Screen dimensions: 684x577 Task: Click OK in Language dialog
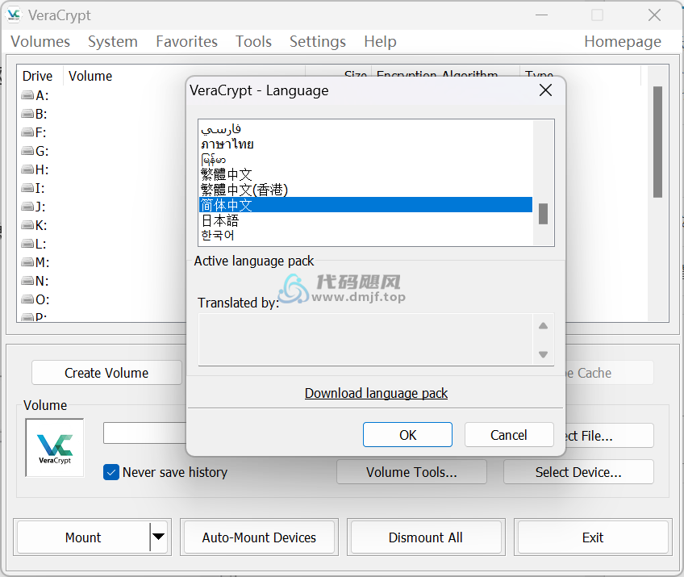(x=407, y=435)
